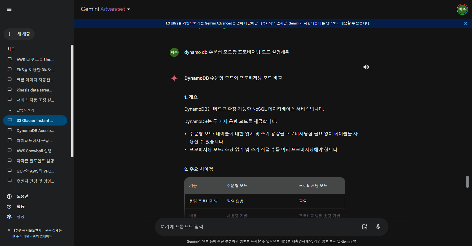Image resolution: width=472 pixels, height=246 pixels.
Task: Open the 'EKS를 이용한 3티어...' chat
Action: coord(35,70)
